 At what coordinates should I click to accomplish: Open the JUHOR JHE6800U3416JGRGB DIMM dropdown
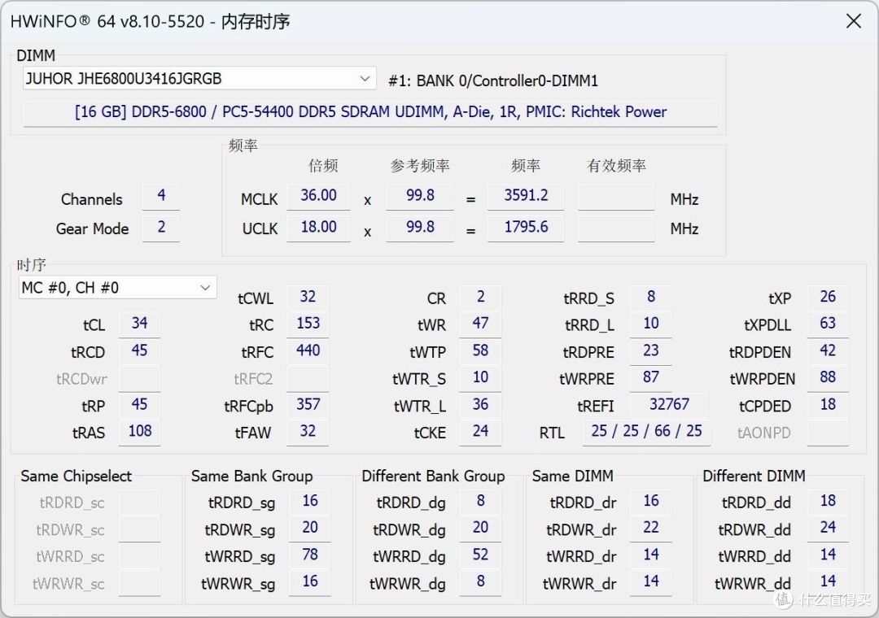(x=199, y=78)
